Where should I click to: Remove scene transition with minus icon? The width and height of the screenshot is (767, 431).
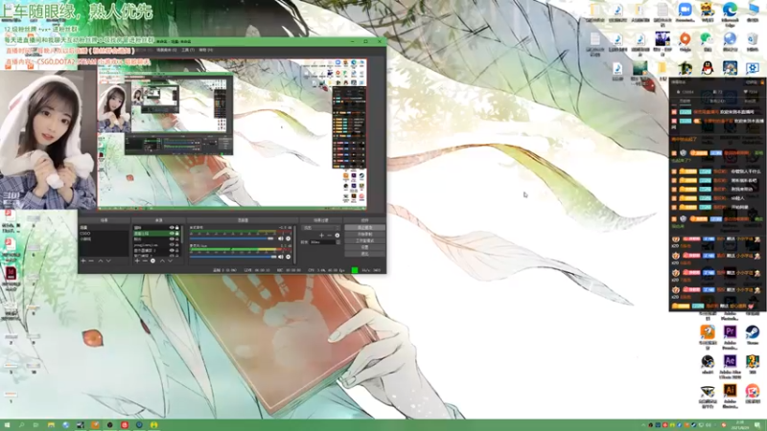pos(329,235)
